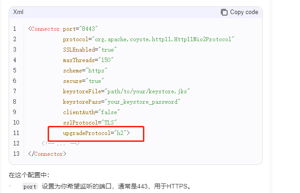Click the closing Connector tag

pyautogui.click(x=47, y=154)
